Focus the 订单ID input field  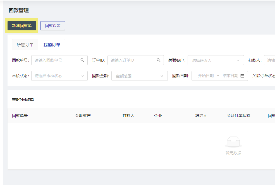pos(136,60)
